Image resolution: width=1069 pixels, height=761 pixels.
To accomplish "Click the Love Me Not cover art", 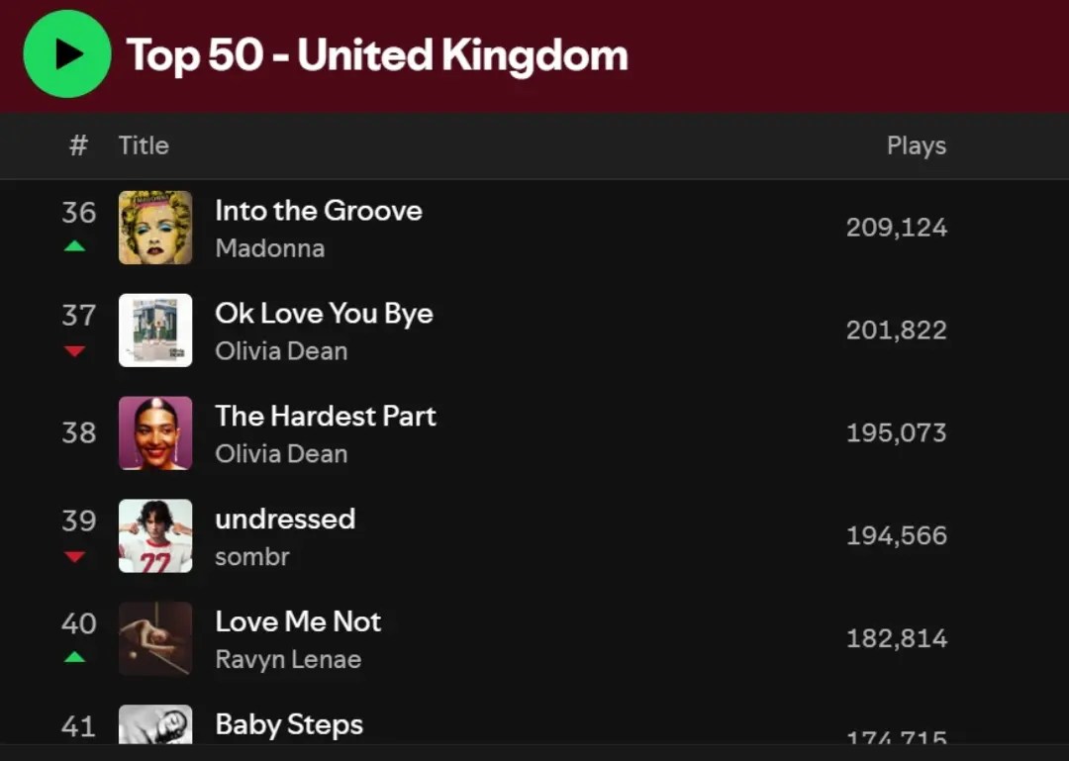I will coord(155,639).
